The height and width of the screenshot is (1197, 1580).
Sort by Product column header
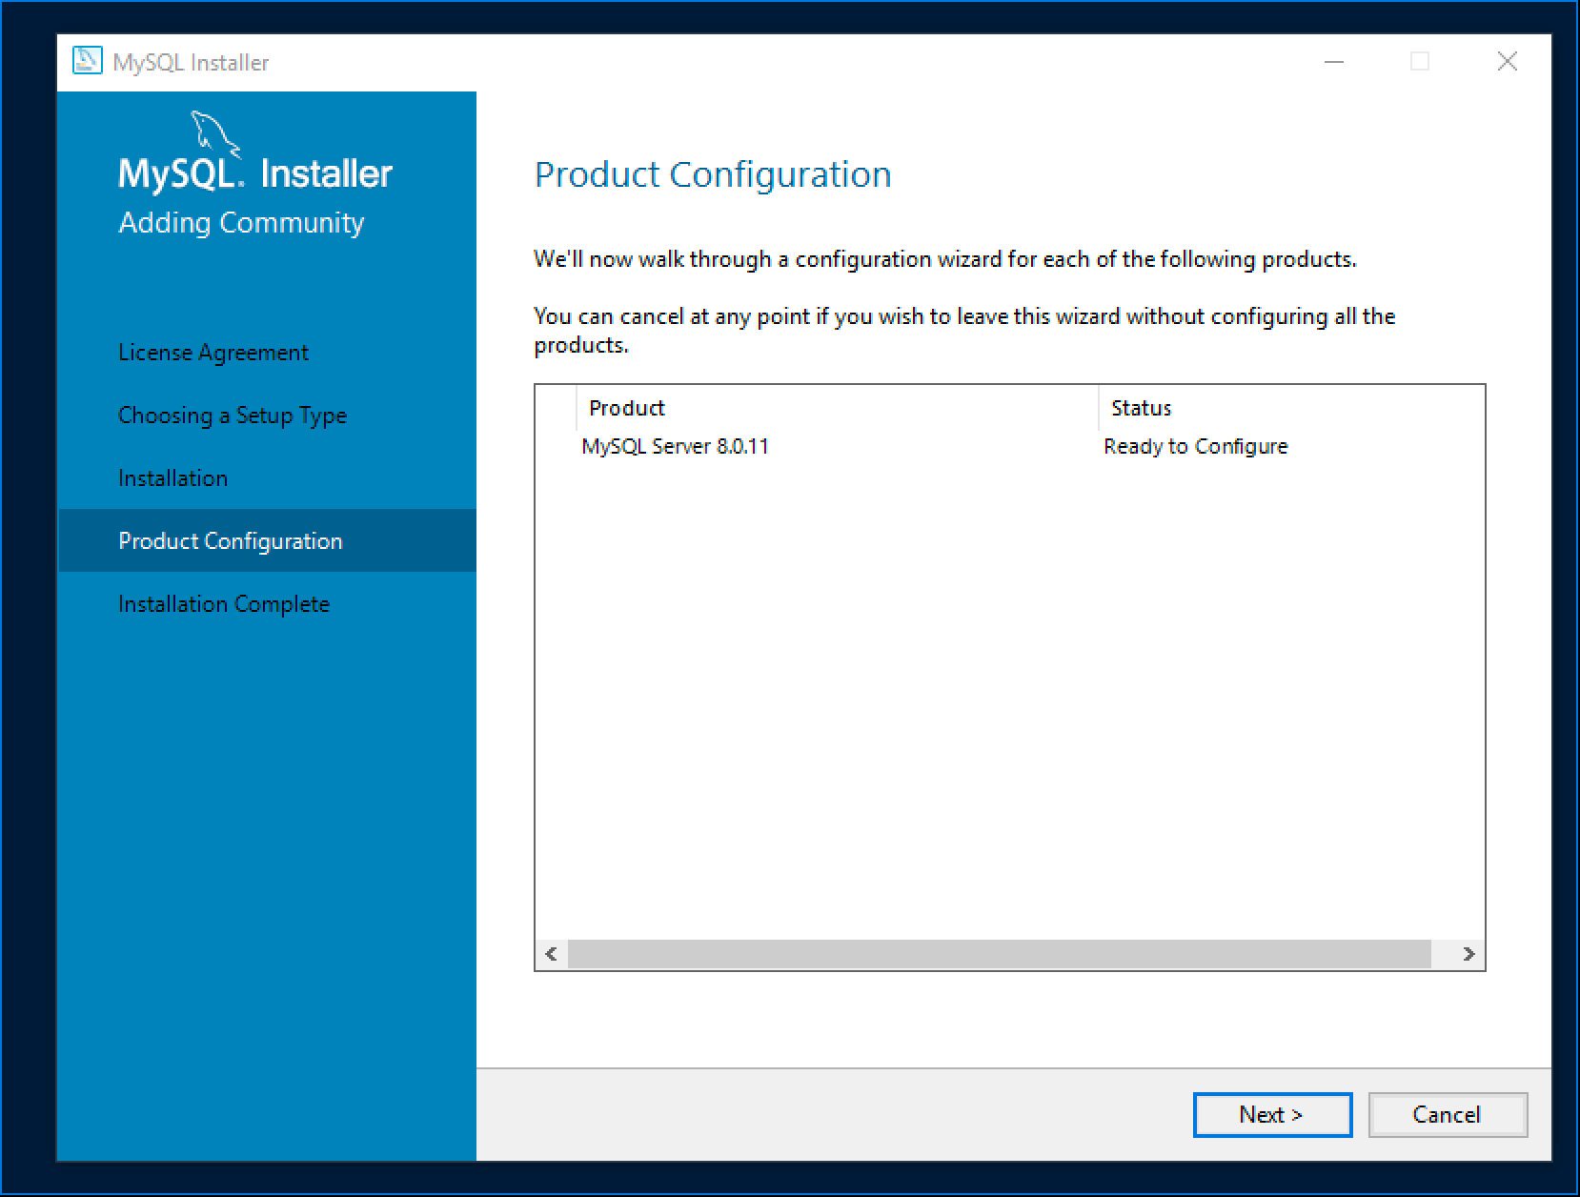pos(626,408)
